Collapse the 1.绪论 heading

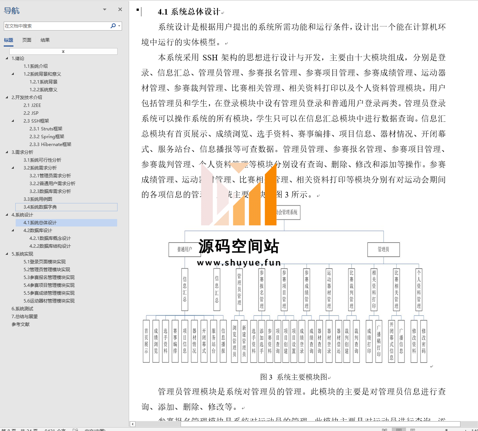coord(7,58)
